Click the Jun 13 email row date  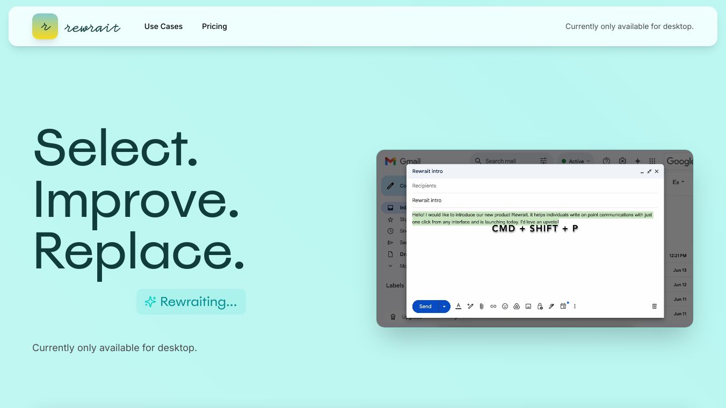pyautogui.click(x=680, y=270)
